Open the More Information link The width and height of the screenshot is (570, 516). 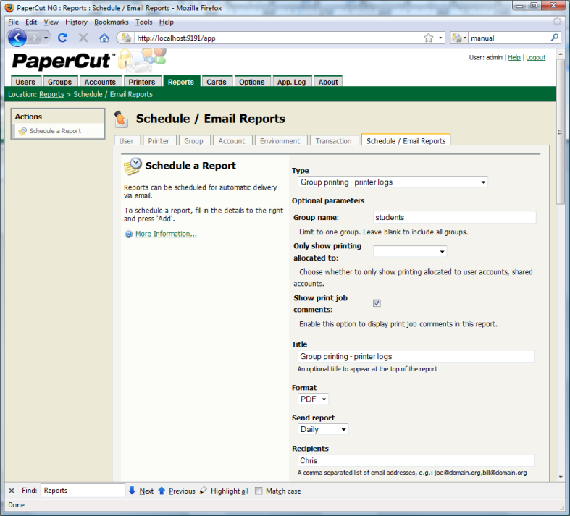coord(166,234)
